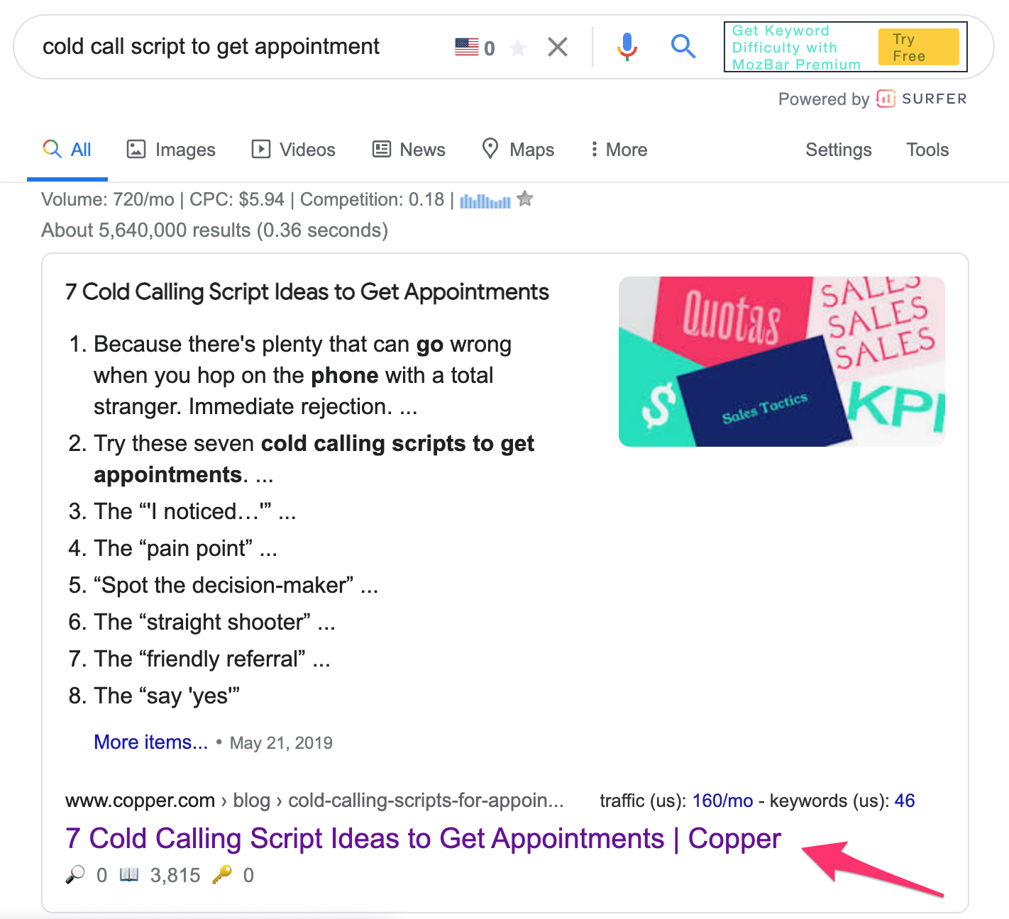The image size is (1009, 919).
Task: Click the Try Free button
Action: (x=918, y=47)
